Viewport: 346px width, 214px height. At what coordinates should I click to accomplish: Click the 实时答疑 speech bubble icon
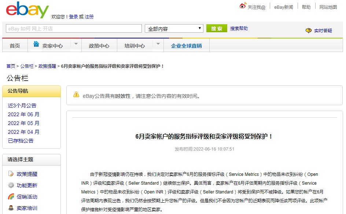point(309,30)
